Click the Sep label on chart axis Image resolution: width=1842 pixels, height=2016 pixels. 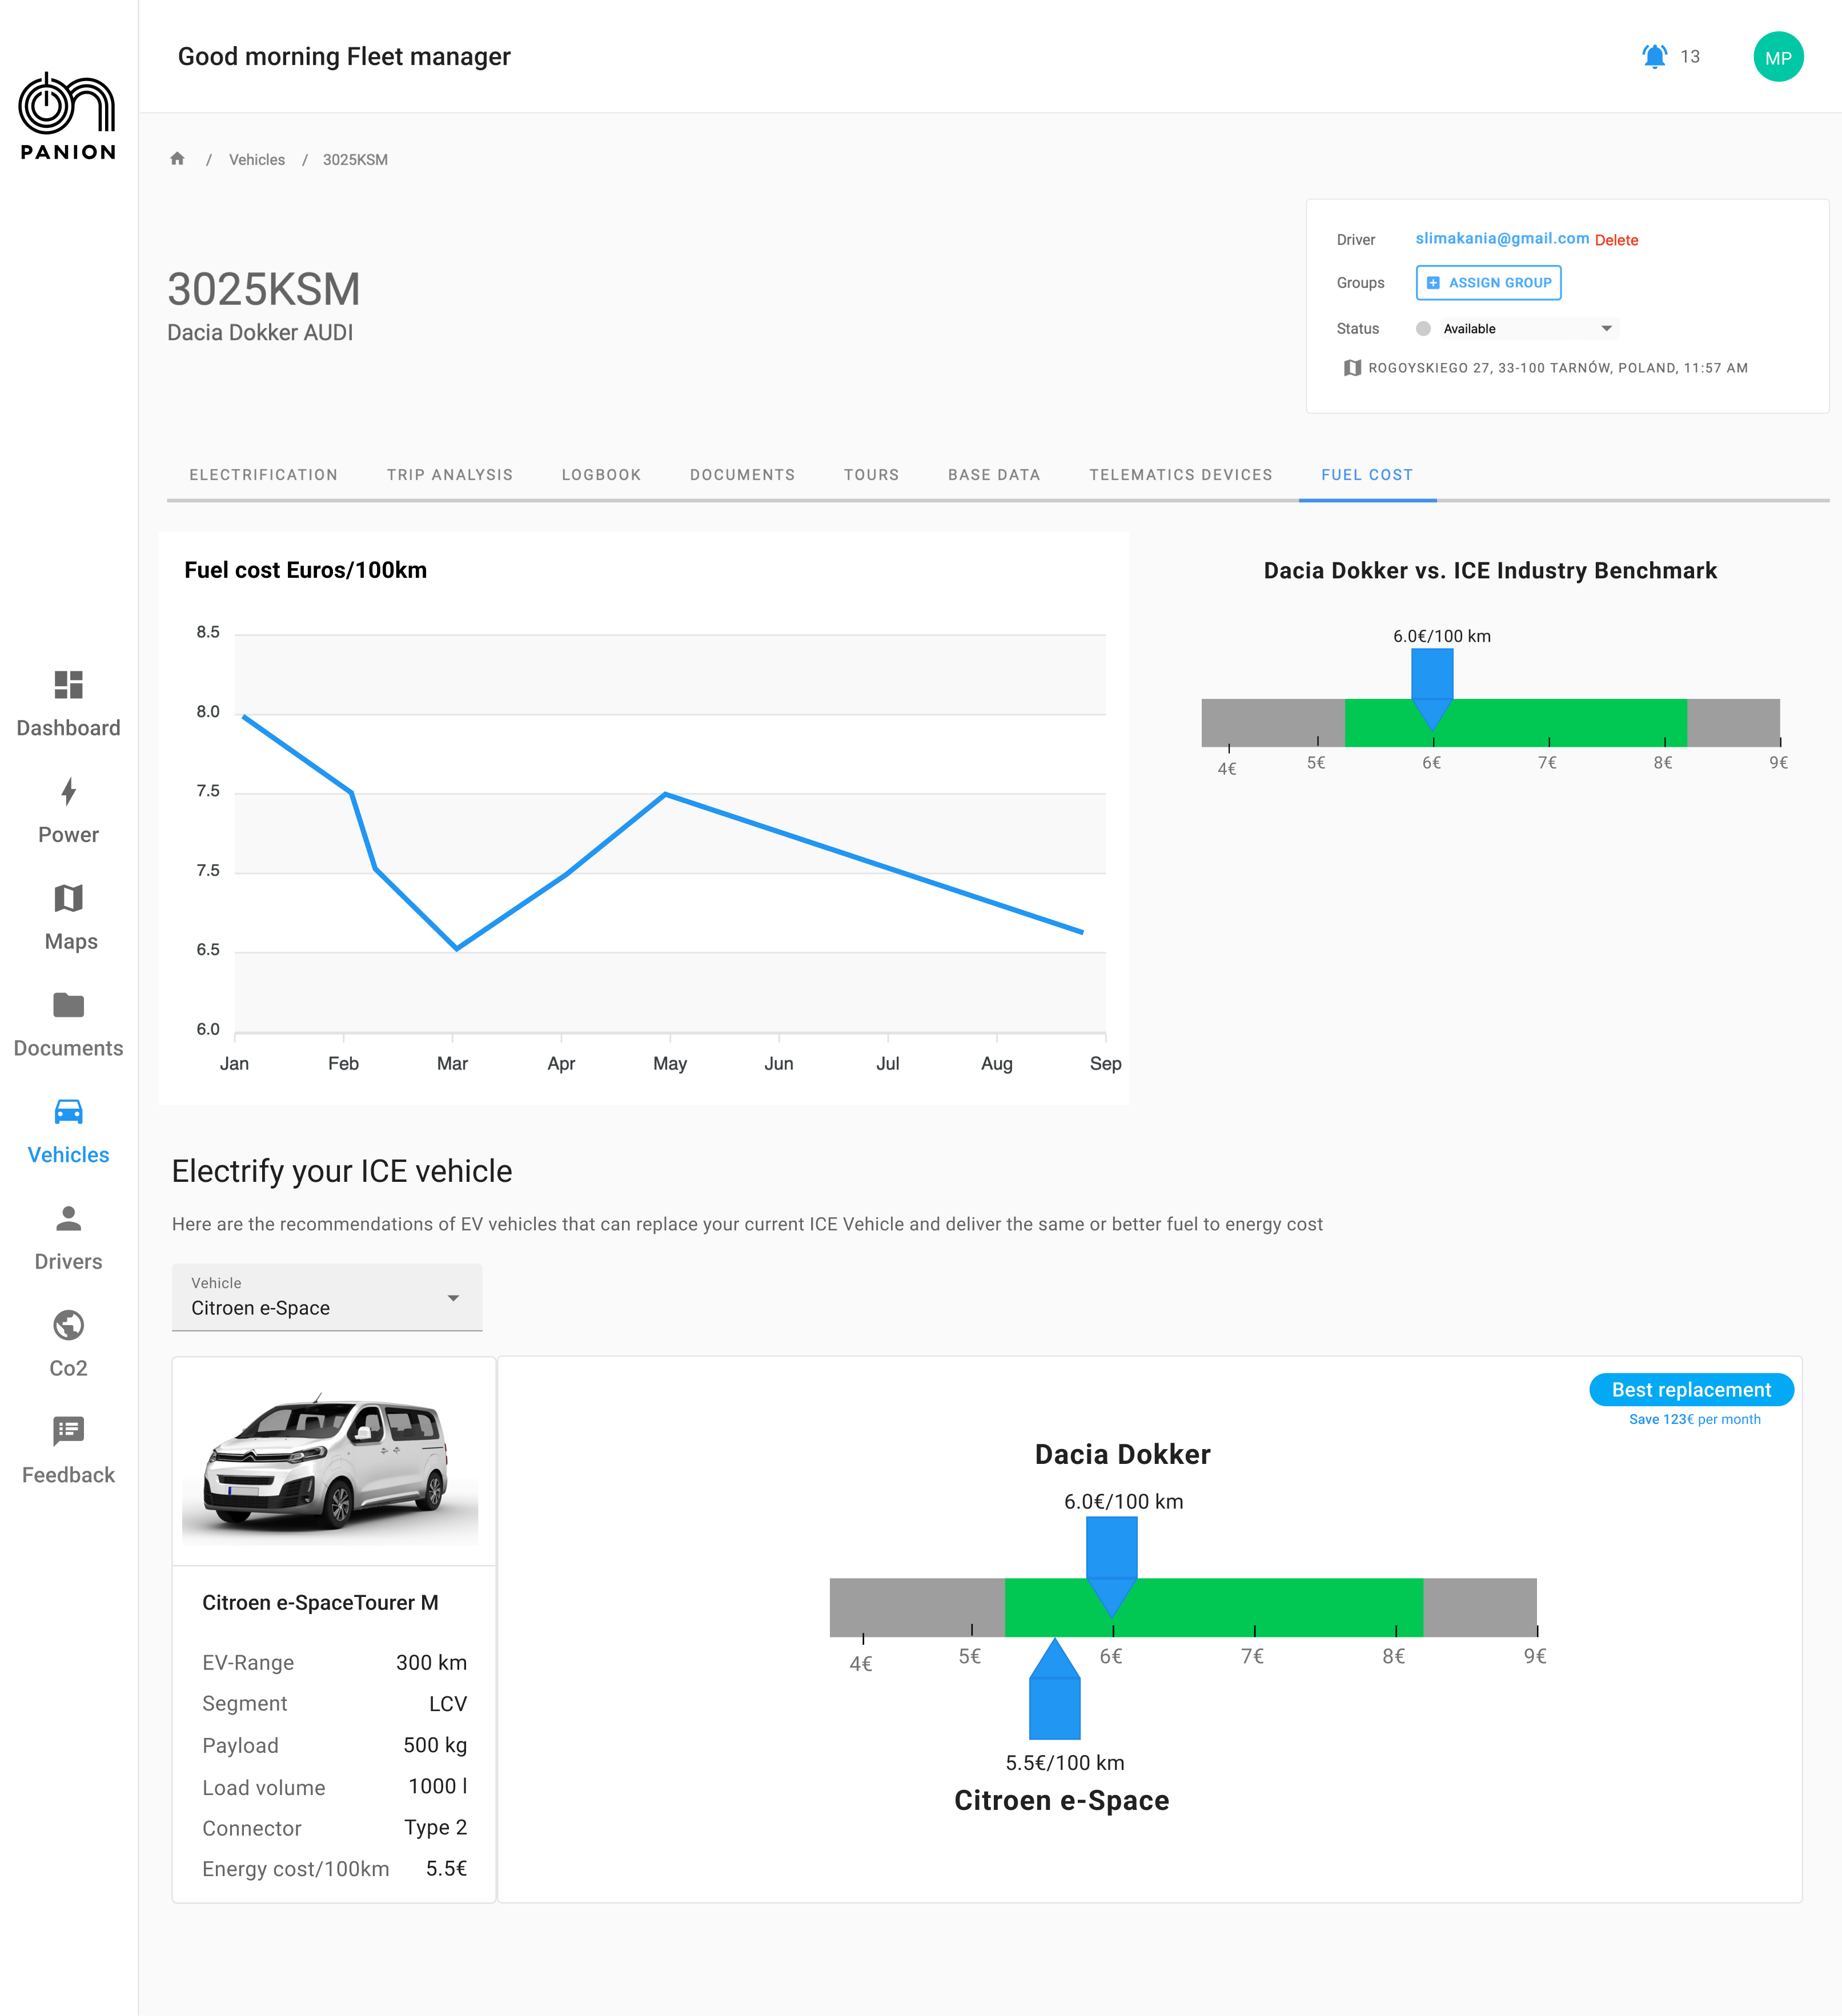tap(1105, 1063)
